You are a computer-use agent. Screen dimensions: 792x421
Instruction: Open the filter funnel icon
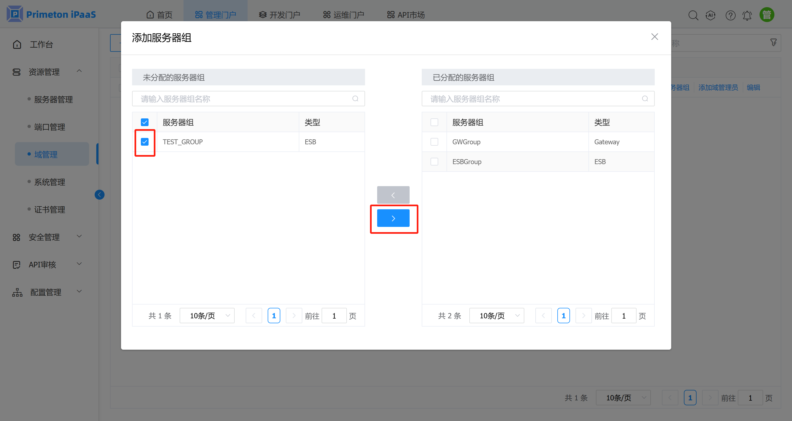[773, 42]
